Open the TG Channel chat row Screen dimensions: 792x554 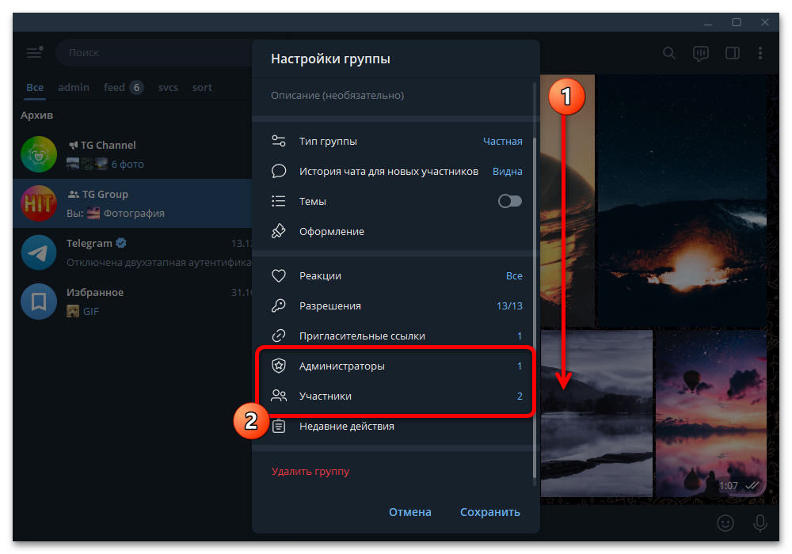point(132,154)
